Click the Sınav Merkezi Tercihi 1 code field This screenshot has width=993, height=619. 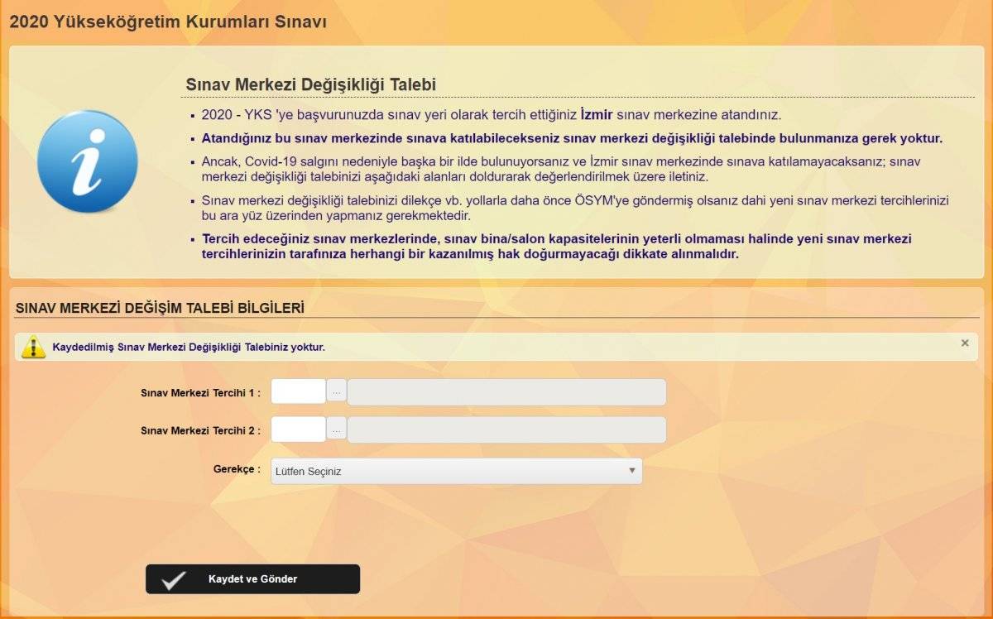coord(300,391)
